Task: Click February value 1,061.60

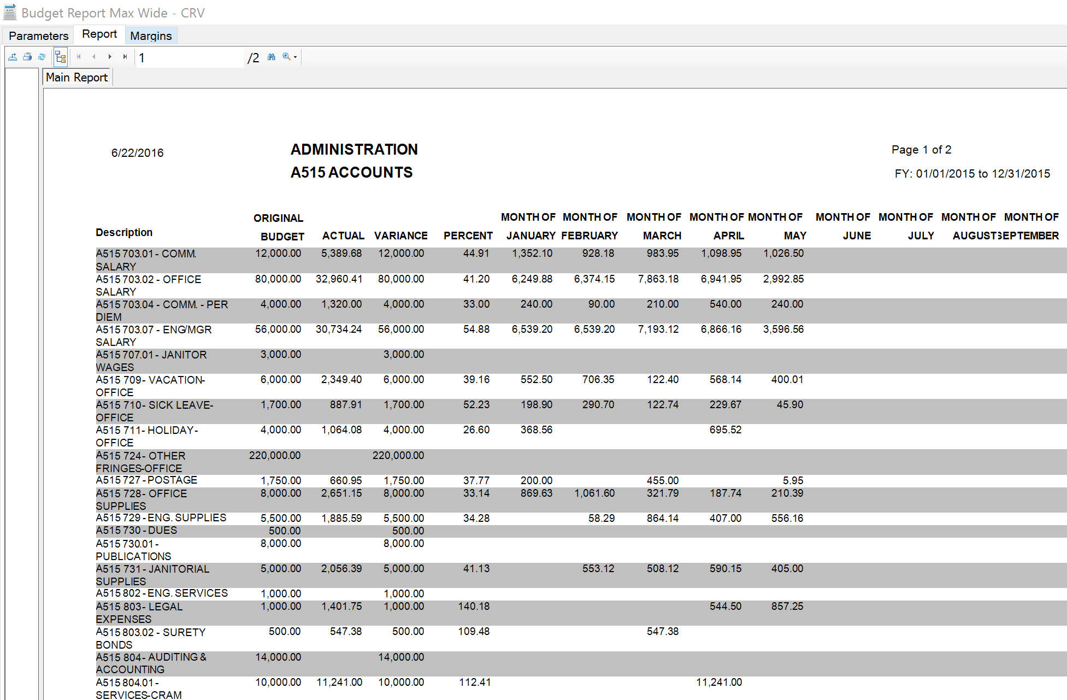Action: (594, 493)
